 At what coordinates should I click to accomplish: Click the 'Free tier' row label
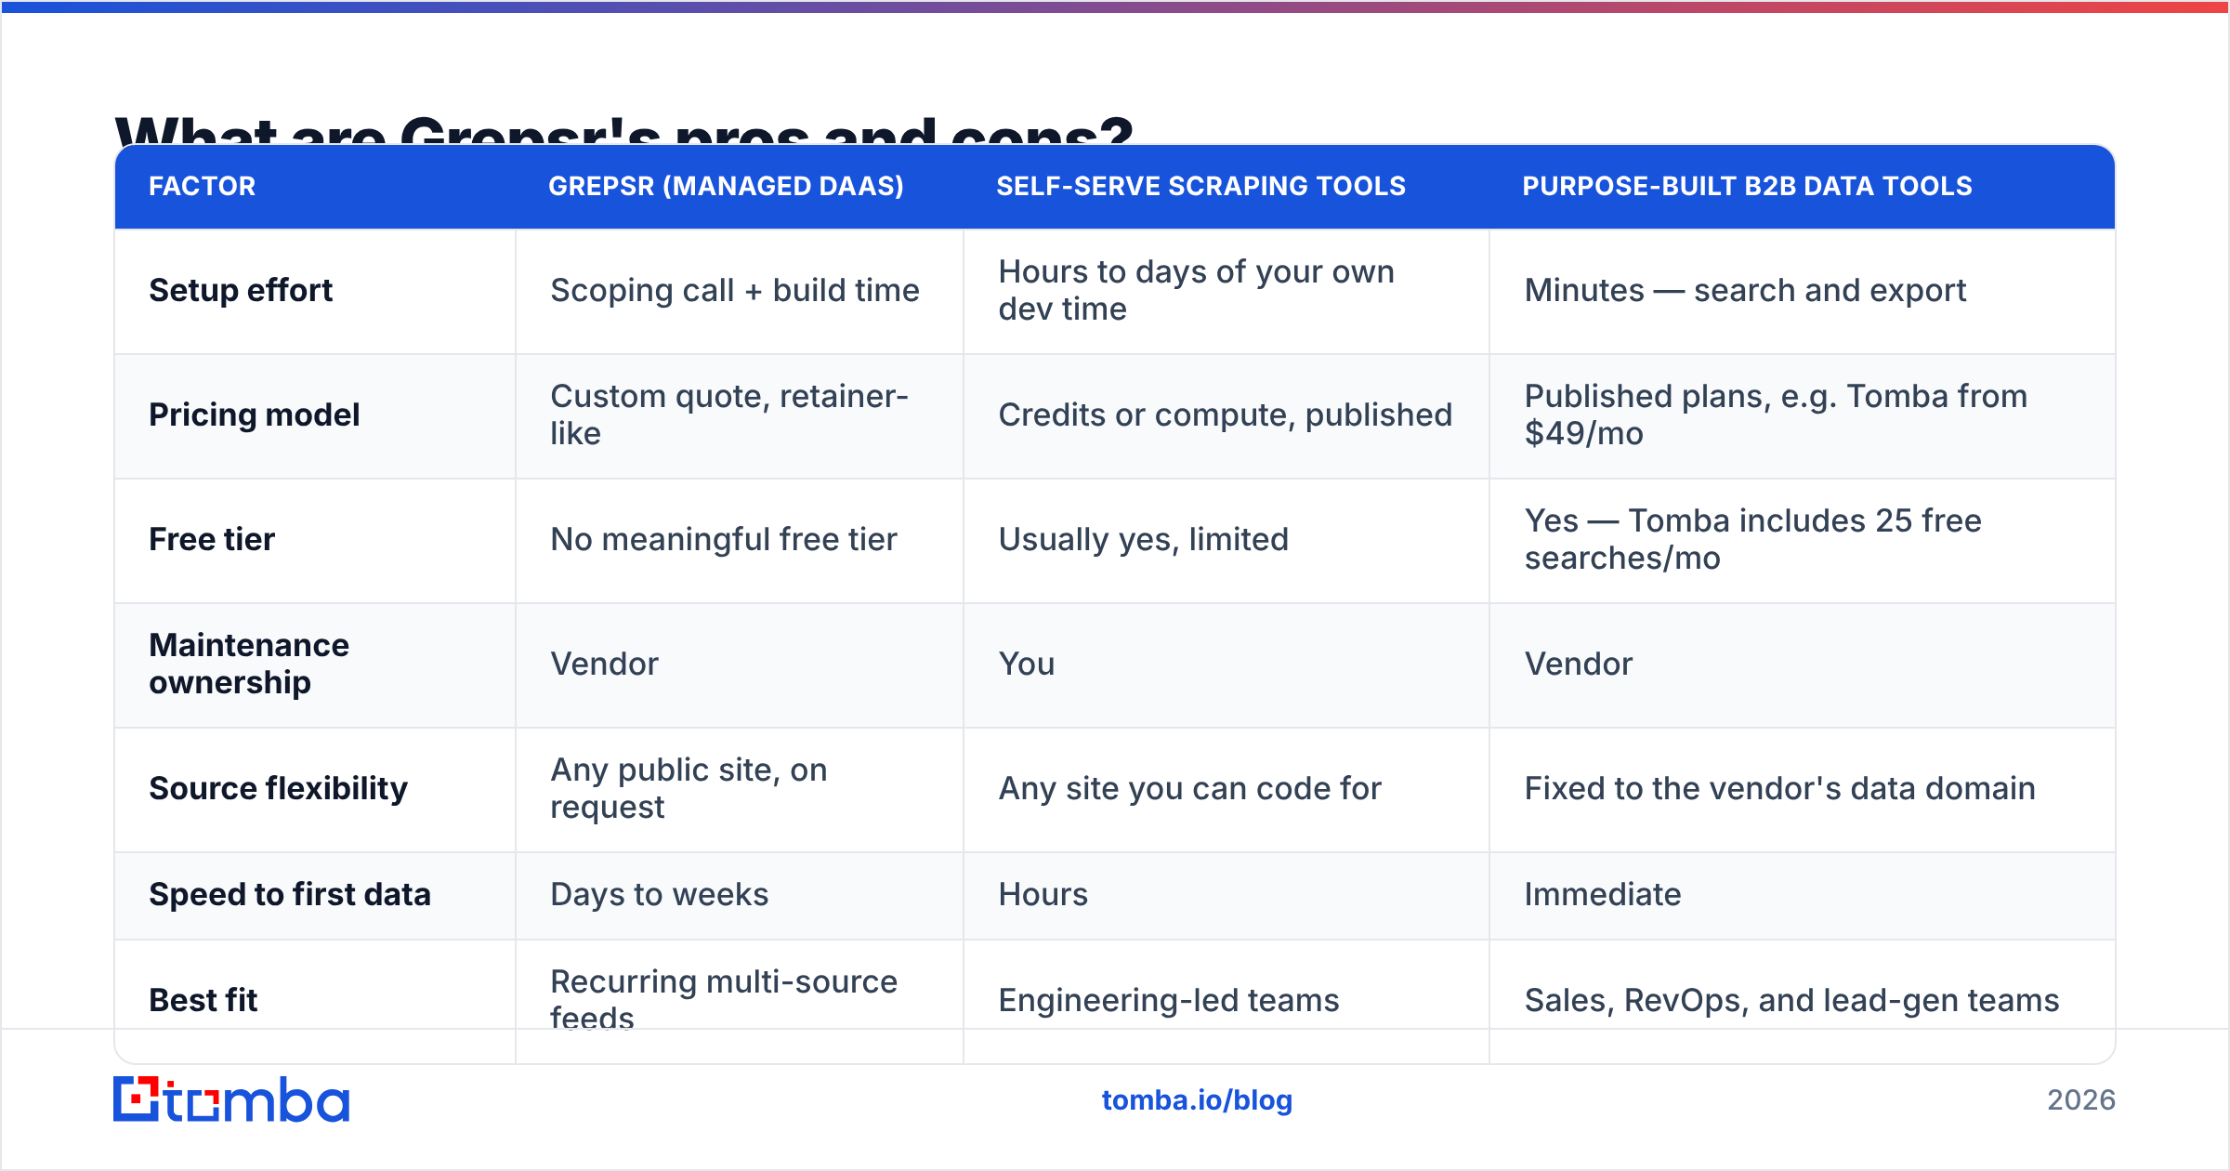coord(212,539)
